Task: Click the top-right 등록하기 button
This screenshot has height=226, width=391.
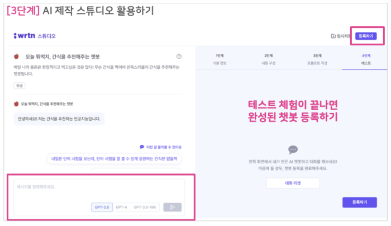Action: click(366, 36)
